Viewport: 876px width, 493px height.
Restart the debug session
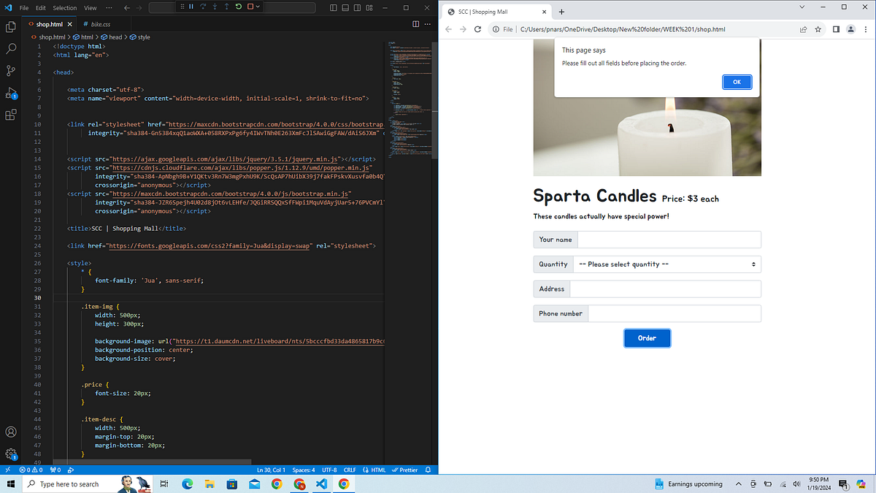click(238, 6)
